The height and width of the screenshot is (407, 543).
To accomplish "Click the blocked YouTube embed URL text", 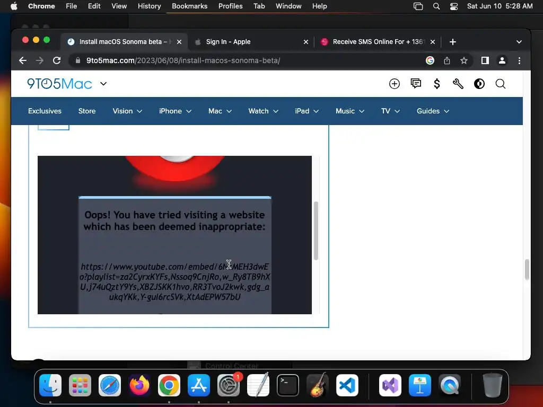I will click(175, 282).
